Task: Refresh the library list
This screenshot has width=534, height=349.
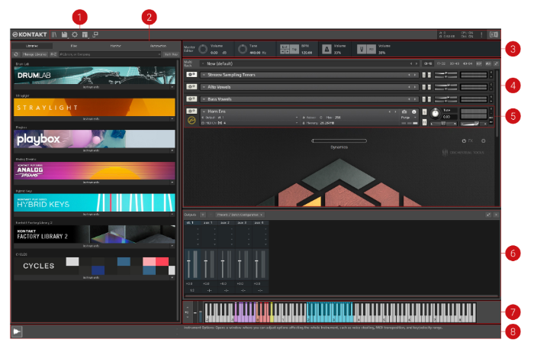Action: pos(16,54)
